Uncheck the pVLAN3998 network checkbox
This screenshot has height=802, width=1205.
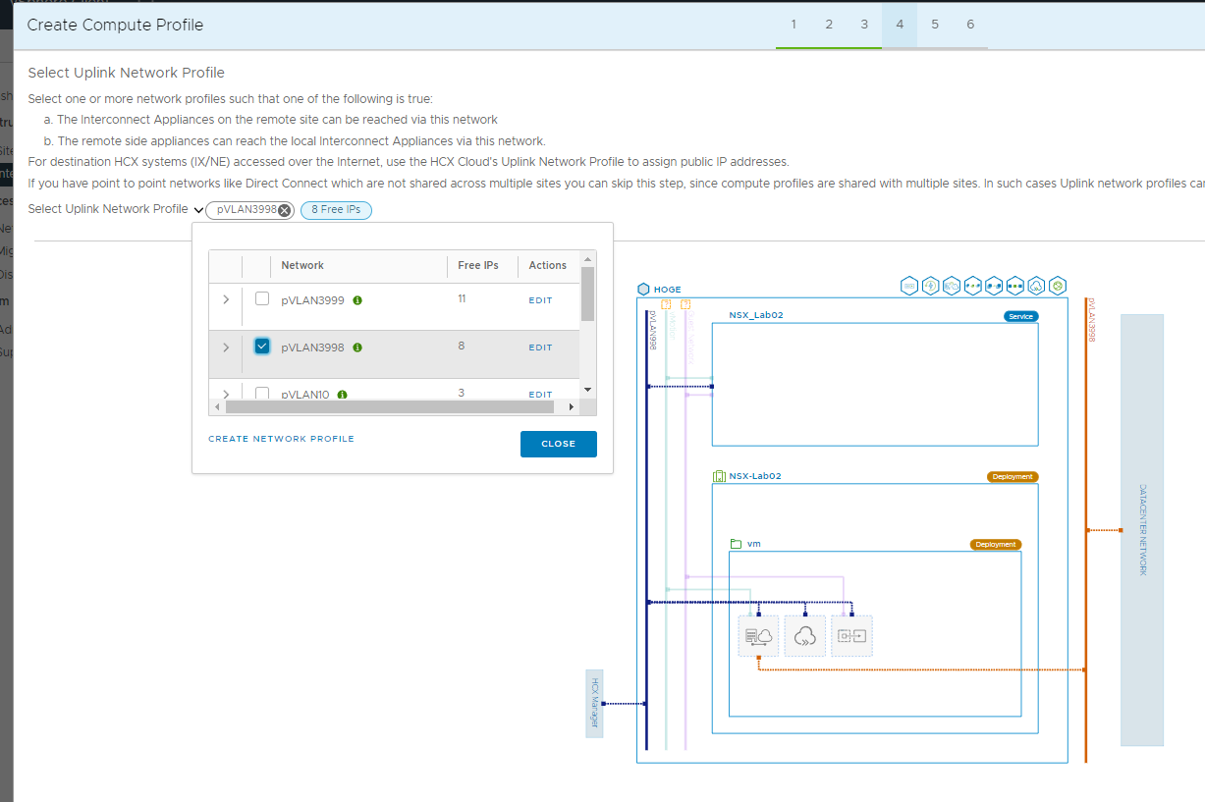262,347
